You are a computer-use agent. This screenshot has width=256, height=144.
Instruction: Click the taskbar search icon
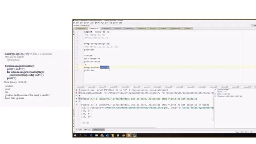point(80,135)
